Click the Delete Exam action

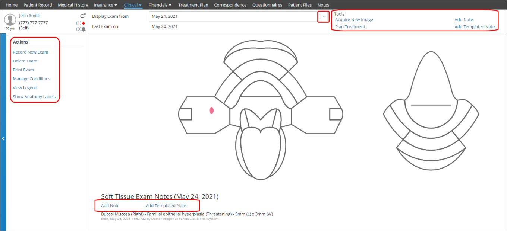25,61
